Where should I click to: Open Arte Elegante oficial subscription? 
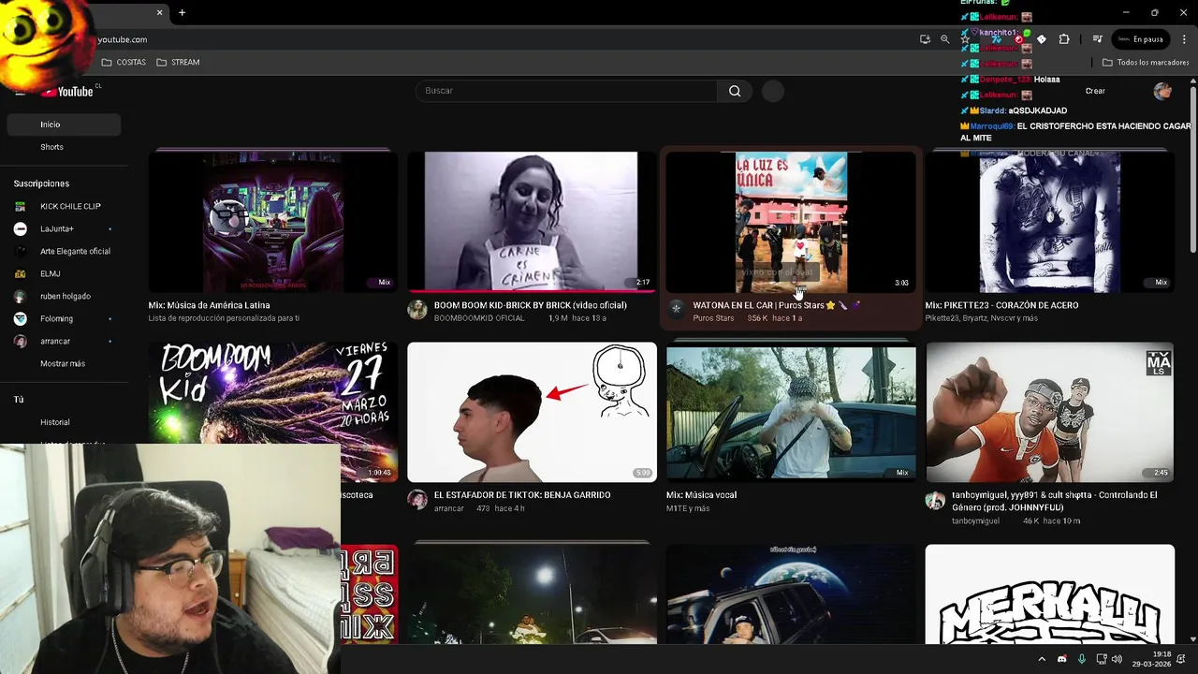[64, 251]
